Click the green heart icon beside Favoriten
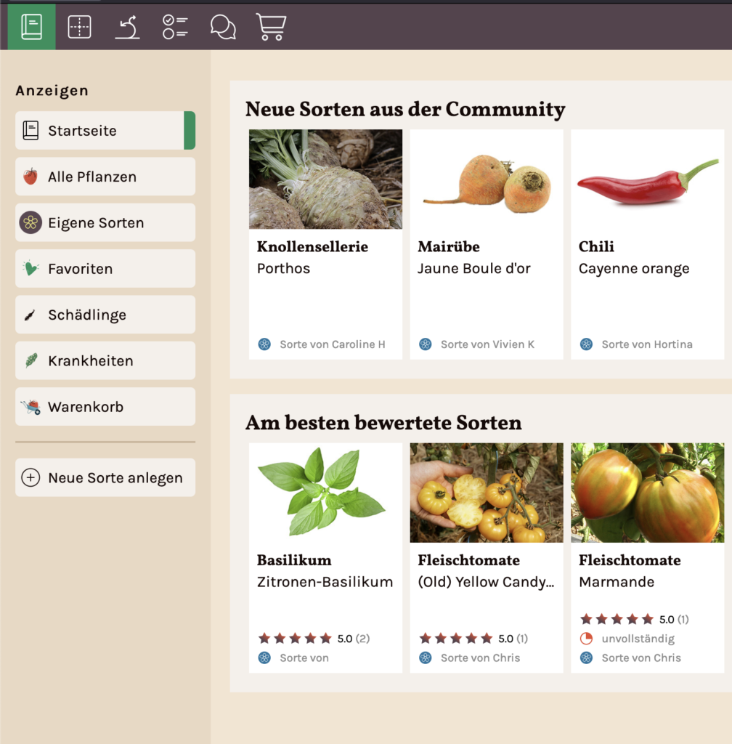 [30, 269]
